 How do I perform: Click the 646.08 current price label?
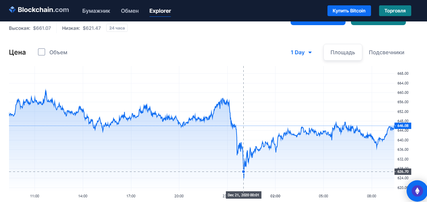[x=403, y=126]
